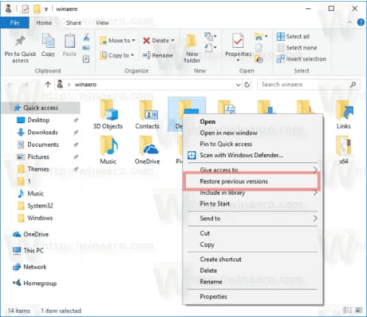Open the Move to dropdown
Viewport: 367px width, 317px height.
pos(117,41)
